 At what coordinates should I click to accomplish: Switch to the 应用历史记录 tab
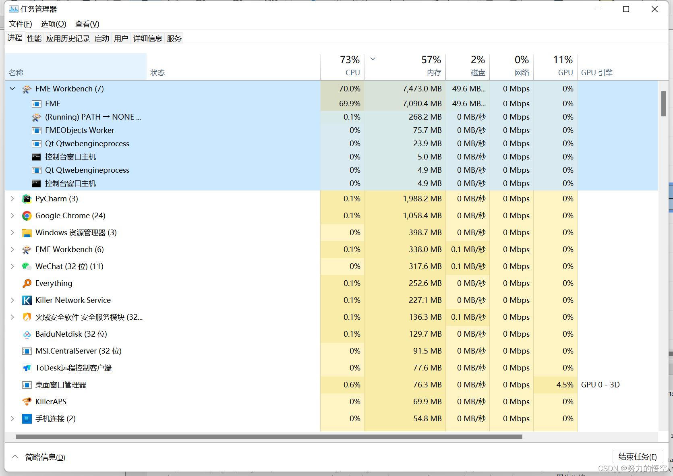tap(68, 38)
